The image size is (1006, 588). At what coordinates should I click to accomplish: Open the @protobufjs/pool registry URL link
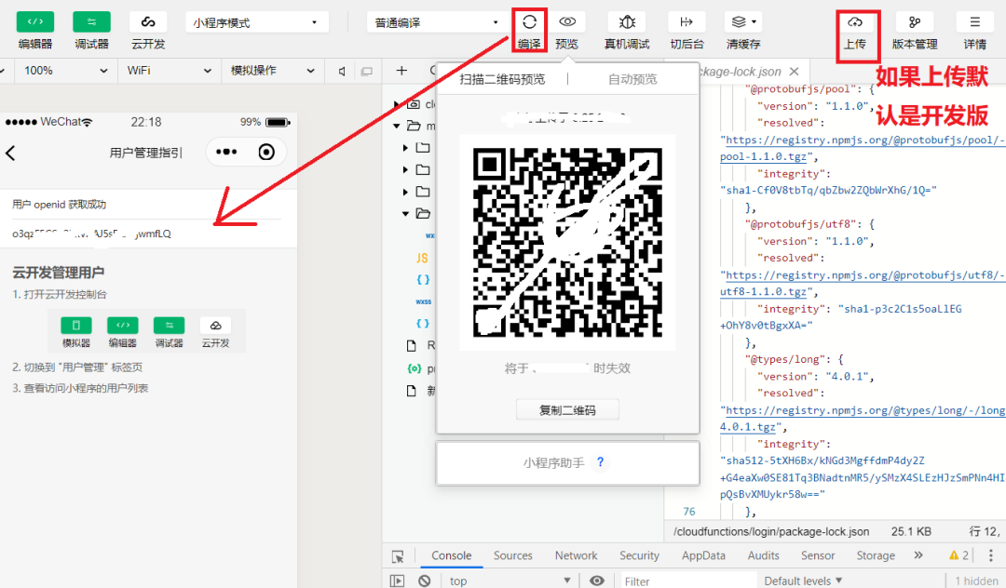(863, 148)
